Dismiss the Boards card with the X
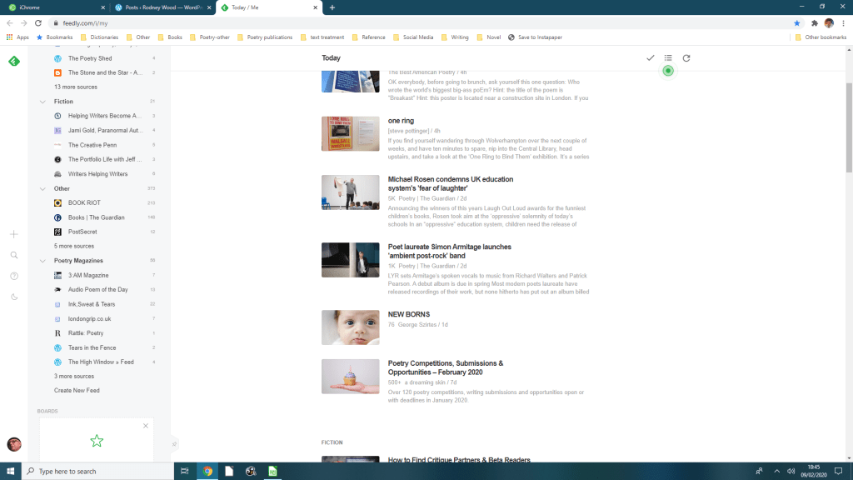This screenshot has height=480, width=853. (x=146, y=426)
